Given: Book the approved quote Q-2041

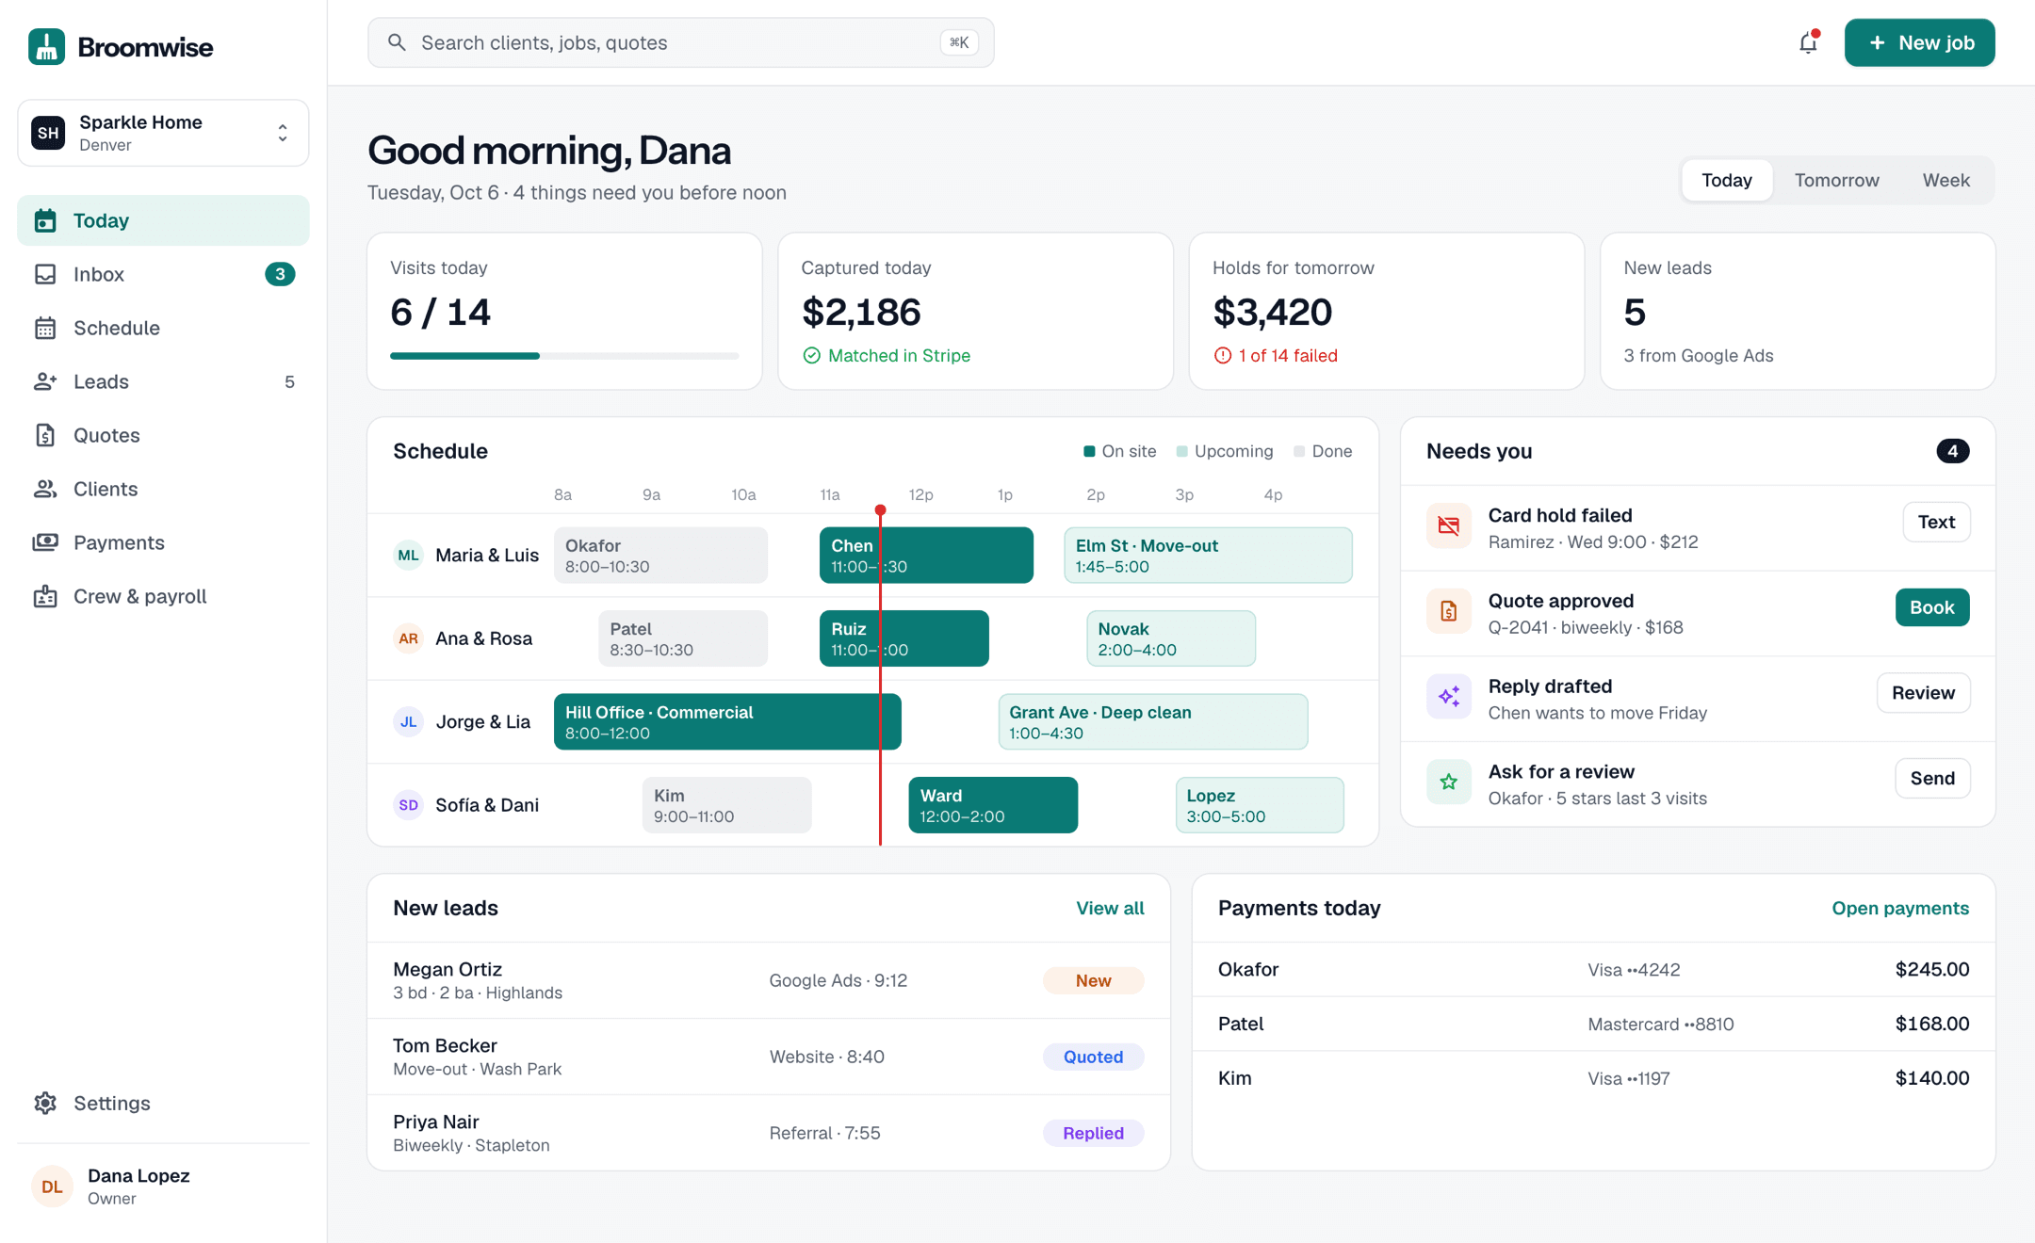Looking at the screenshot, I should pyautogui.click(x=1931, y=607).
